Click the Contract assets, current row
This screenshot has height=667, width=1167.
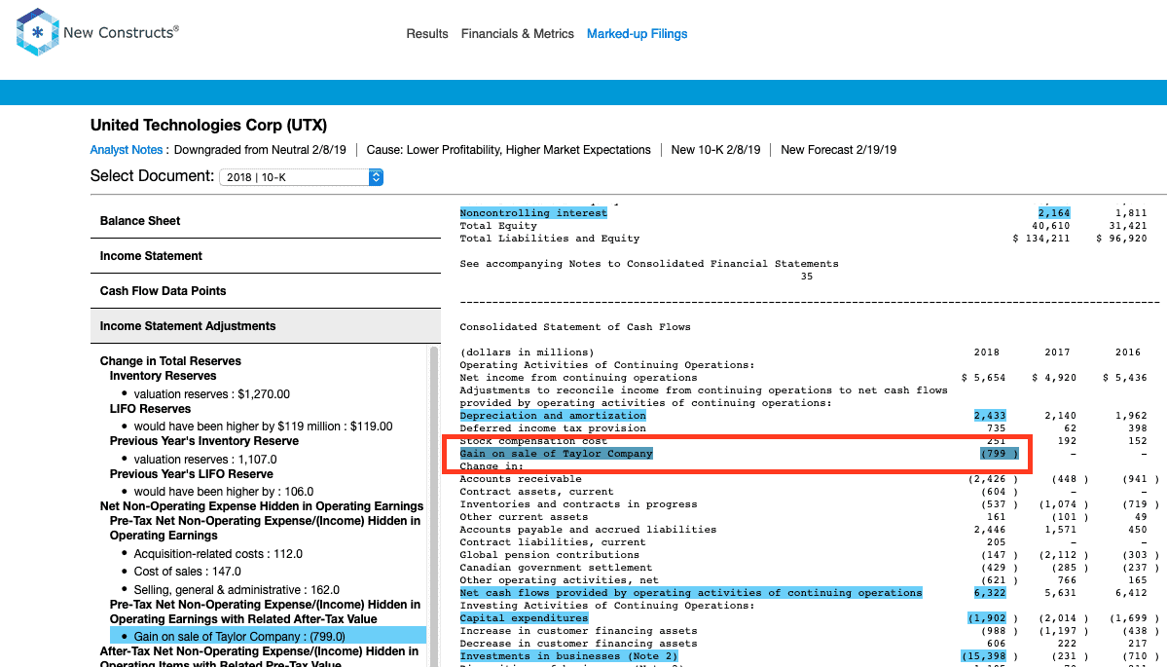click(536, 492)
